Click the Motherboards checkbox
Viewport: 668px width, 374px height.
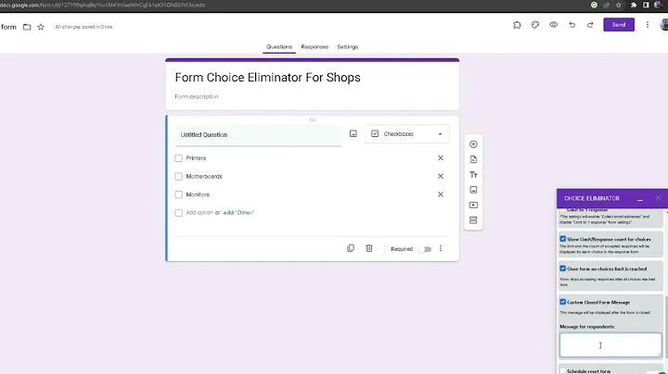click(x=178, y=177)
